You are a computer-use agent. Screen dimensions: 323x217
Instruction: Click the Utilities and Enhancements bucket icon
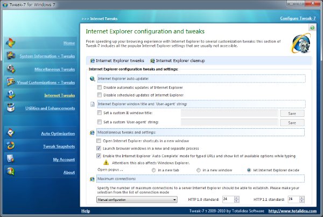click(11, 108)
